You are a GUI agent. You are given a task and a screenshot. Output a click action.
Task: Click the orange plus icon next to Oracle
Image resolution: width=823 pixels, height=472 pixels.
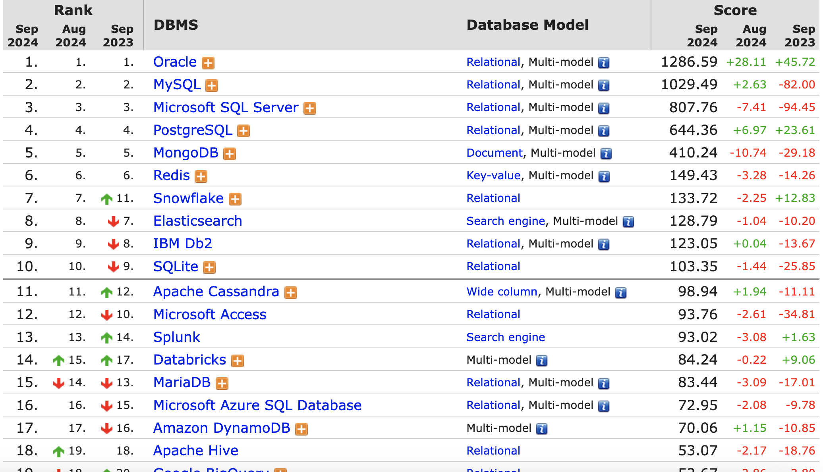[208, 63]
